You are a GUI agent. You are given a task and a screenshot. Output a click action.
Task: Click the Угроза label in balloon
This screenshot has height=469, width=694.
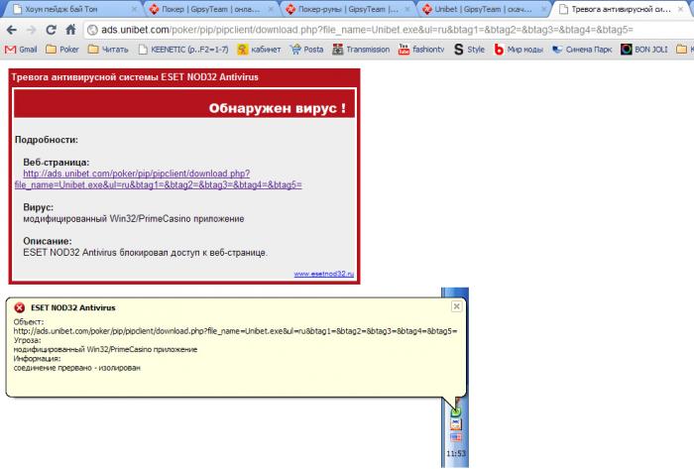(28, 340)
